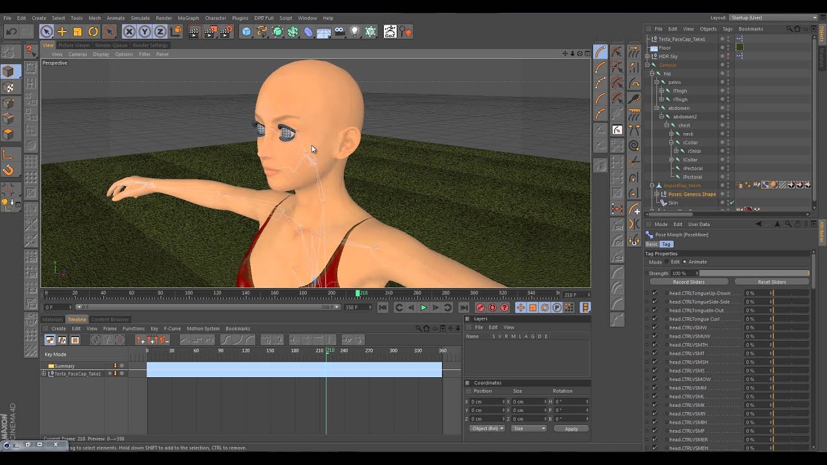The image size is (827, 465).
Task: Toggle Z-axis lock
Action: click(x=160, y=32)
